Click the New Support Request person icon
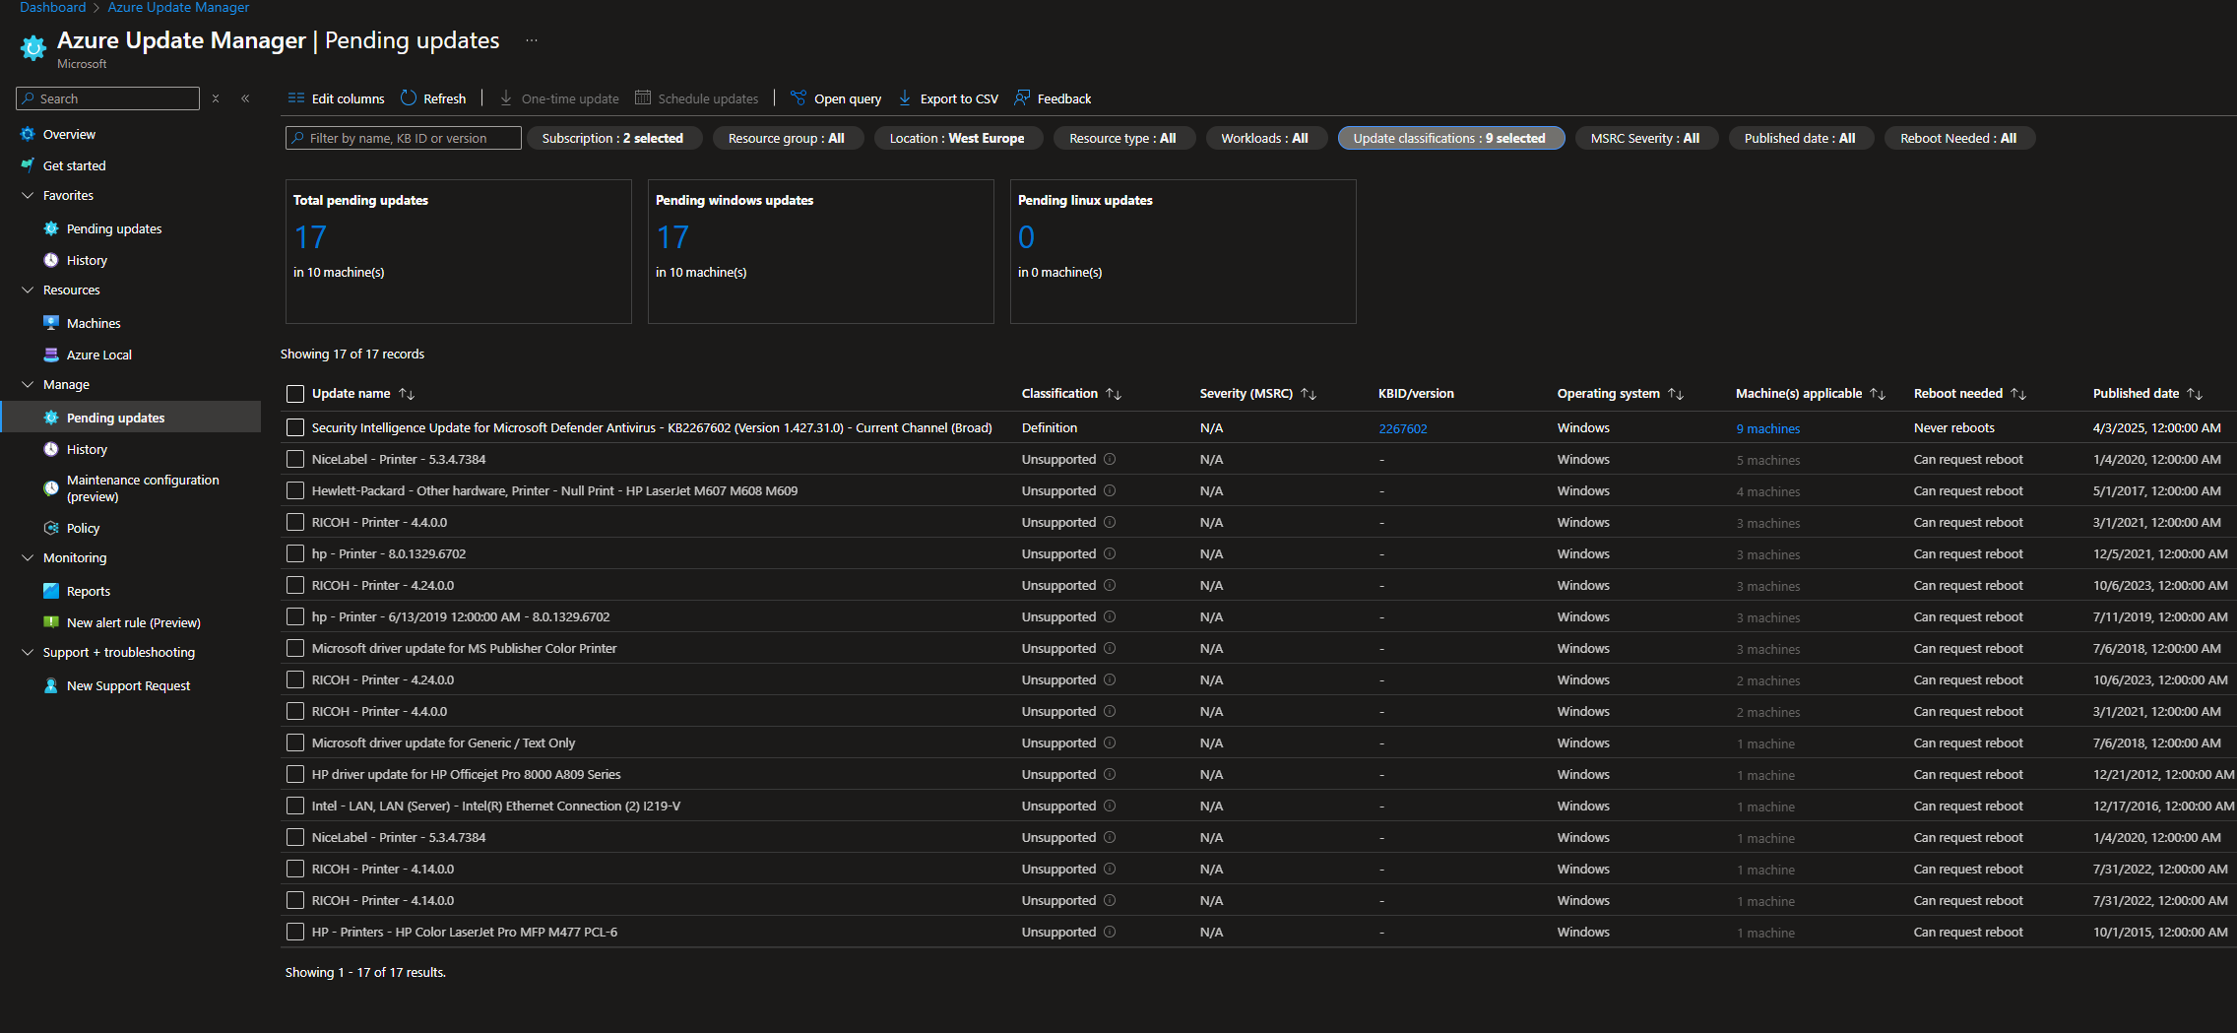The image size is (2237, 1033). coord(51,685)
